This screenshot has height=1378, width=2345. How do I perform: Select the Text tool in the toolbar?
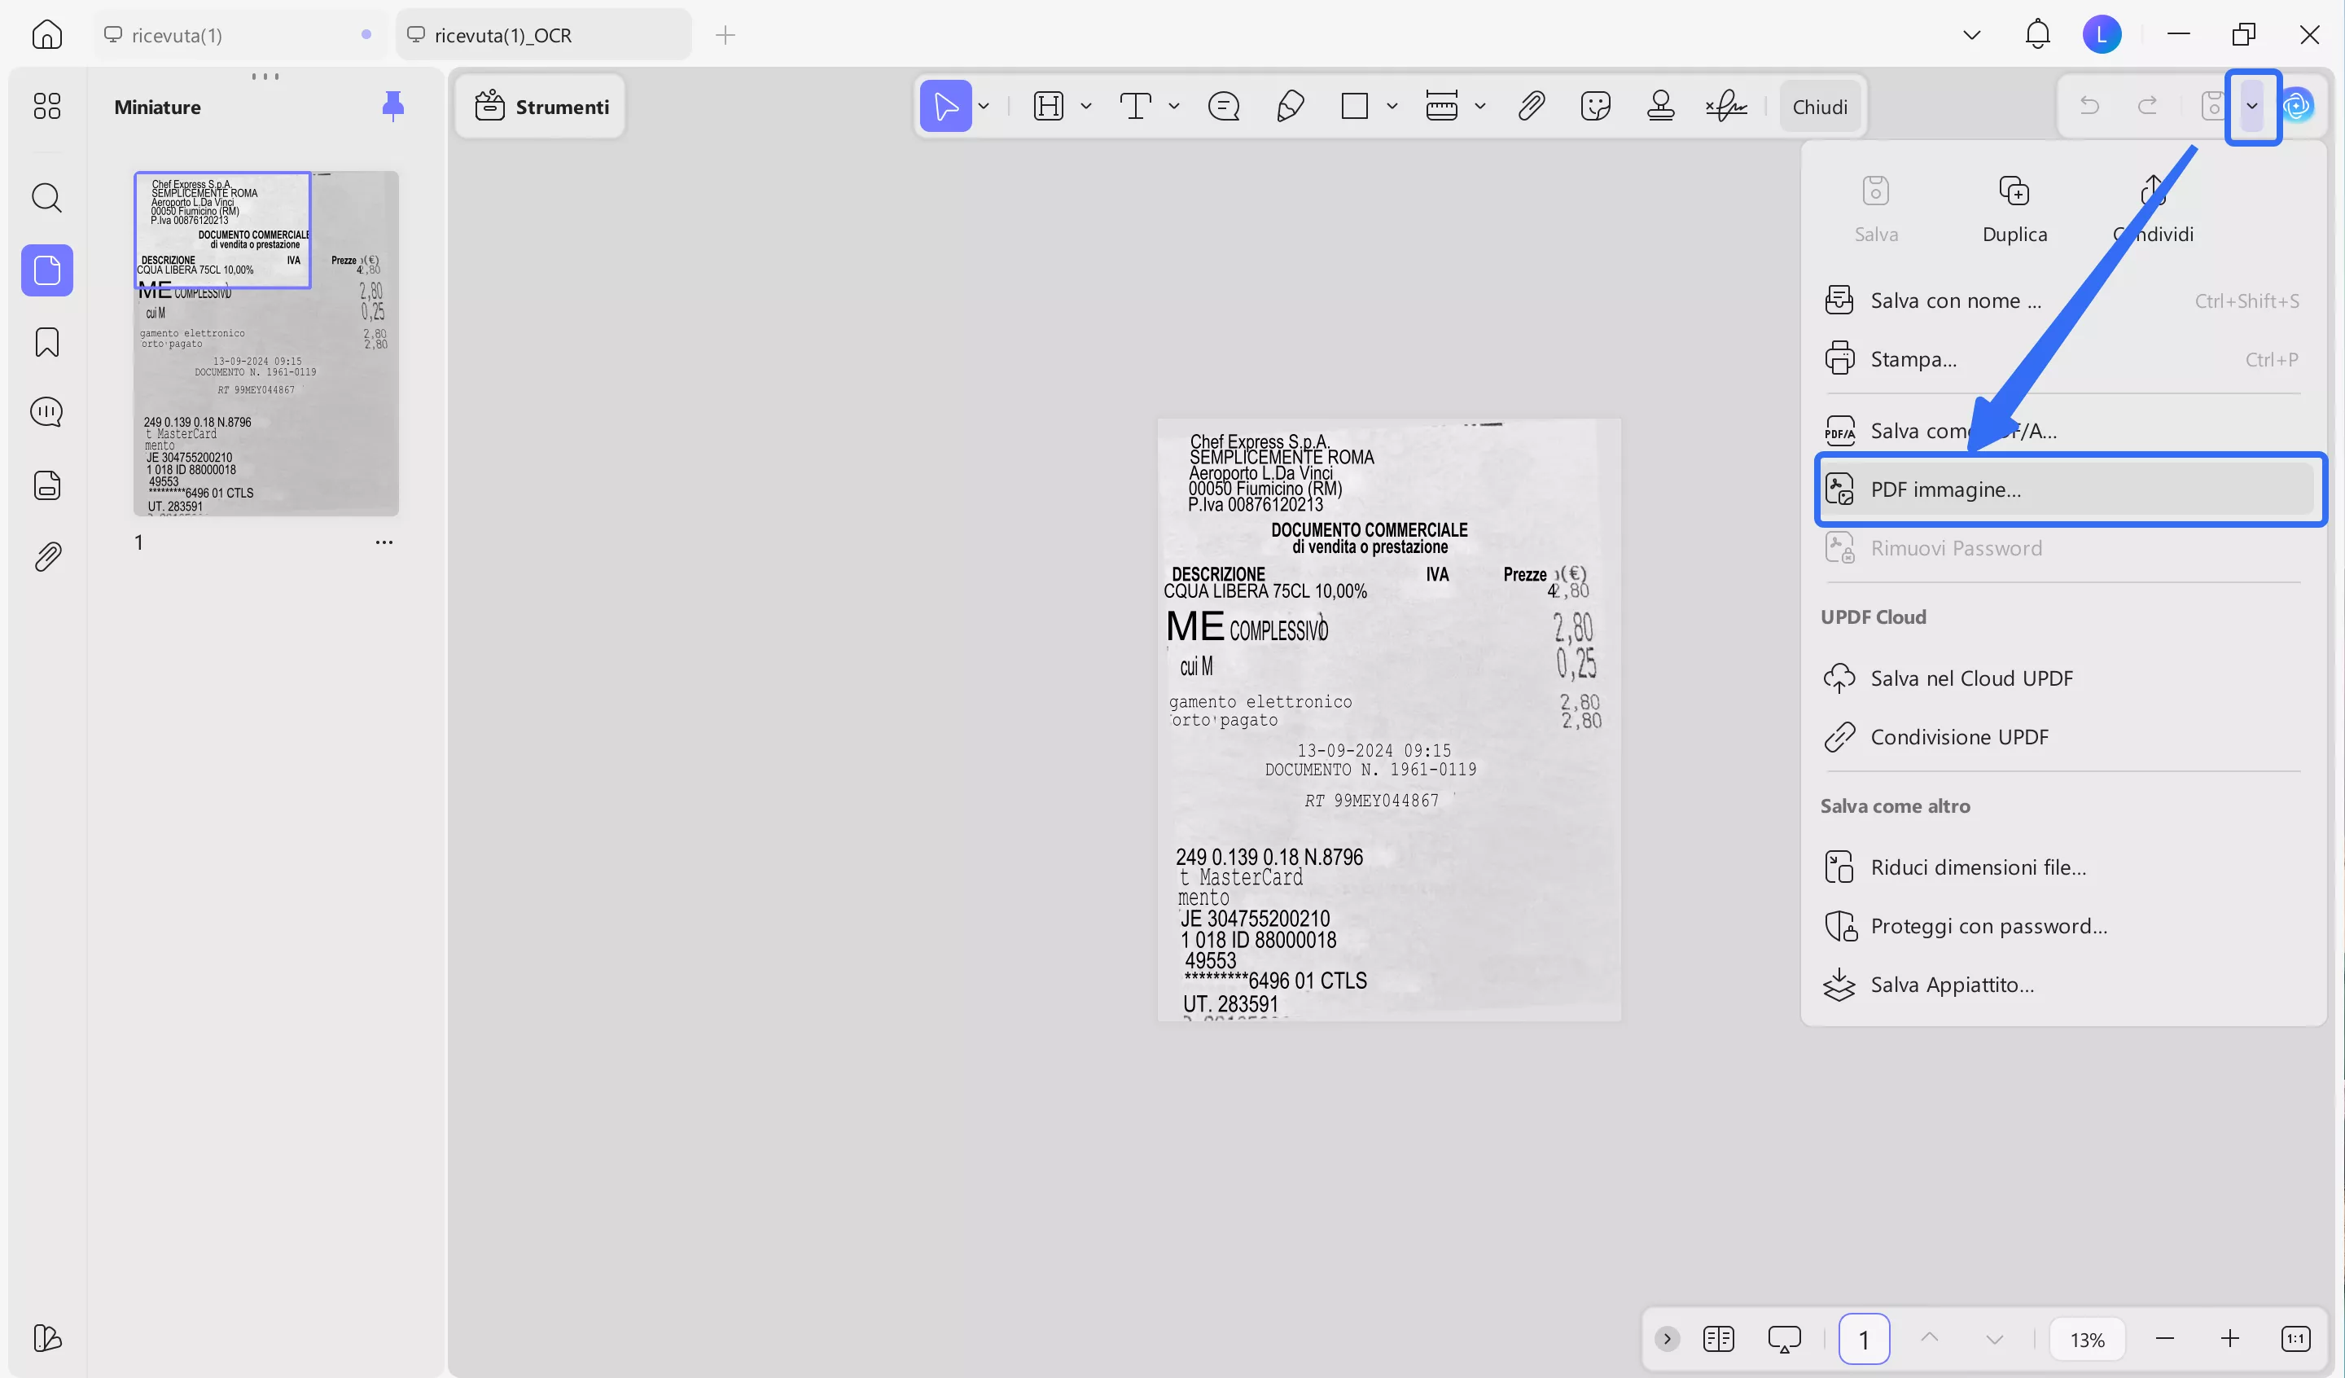click(1136, 105)
